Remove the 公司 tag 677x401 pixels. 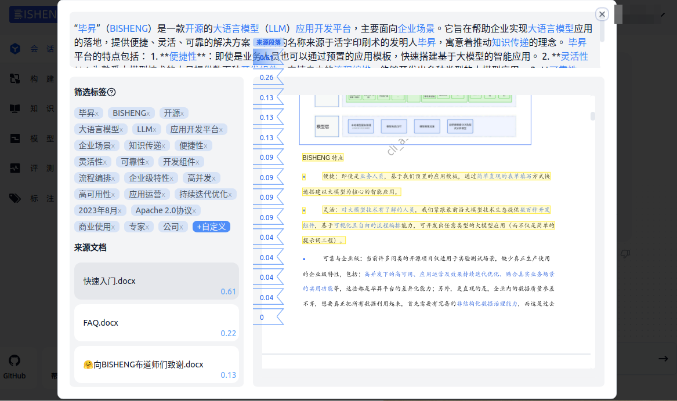pyautogui.click(x=182, y=228)
